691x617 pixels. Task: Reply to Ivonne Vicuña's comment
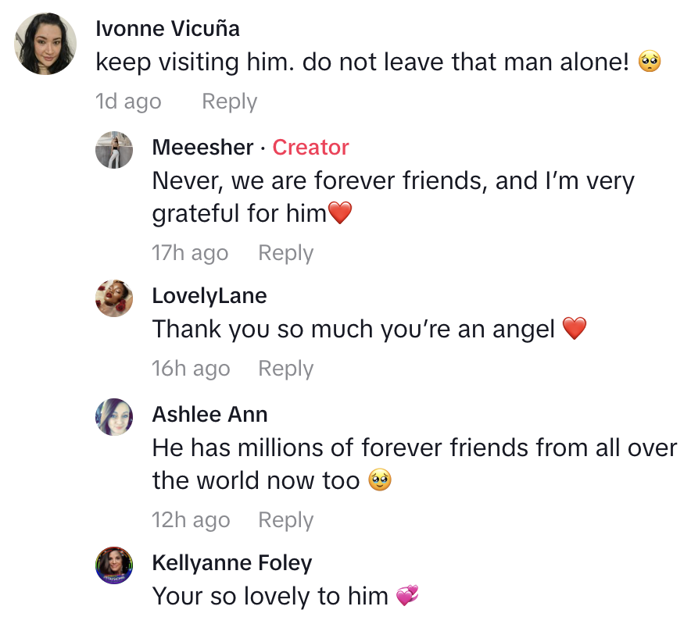click(229, 102)
